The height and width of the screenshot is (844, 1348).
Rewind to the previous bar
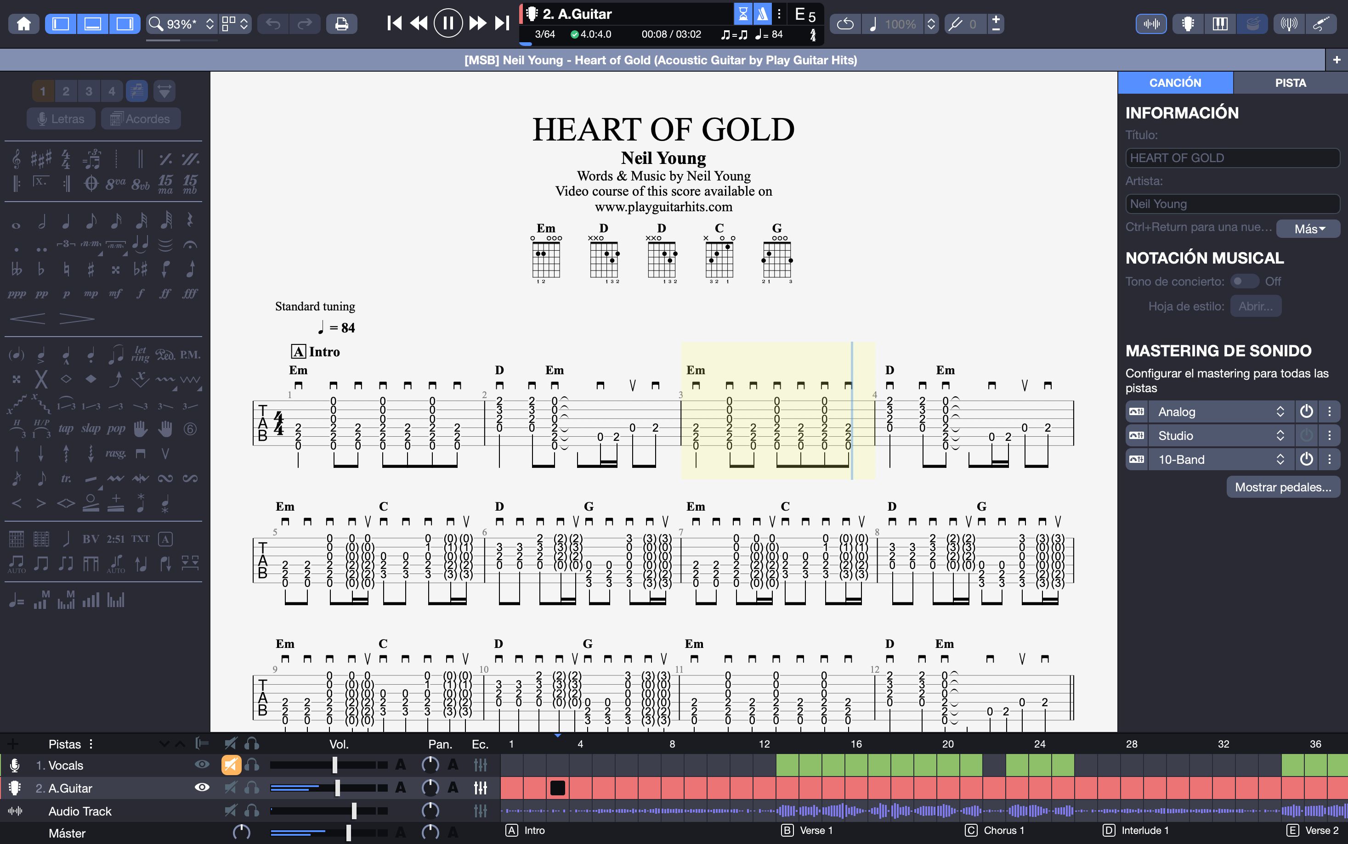(419, 23)
